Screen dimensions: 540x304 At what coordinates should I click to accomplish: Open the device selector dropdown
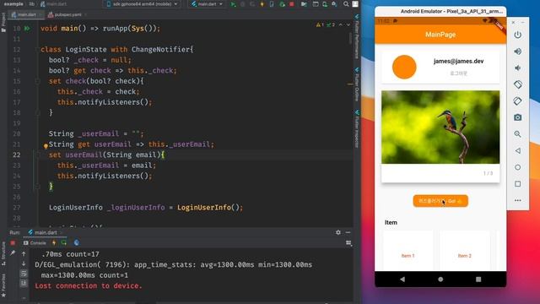click(142, 4)
